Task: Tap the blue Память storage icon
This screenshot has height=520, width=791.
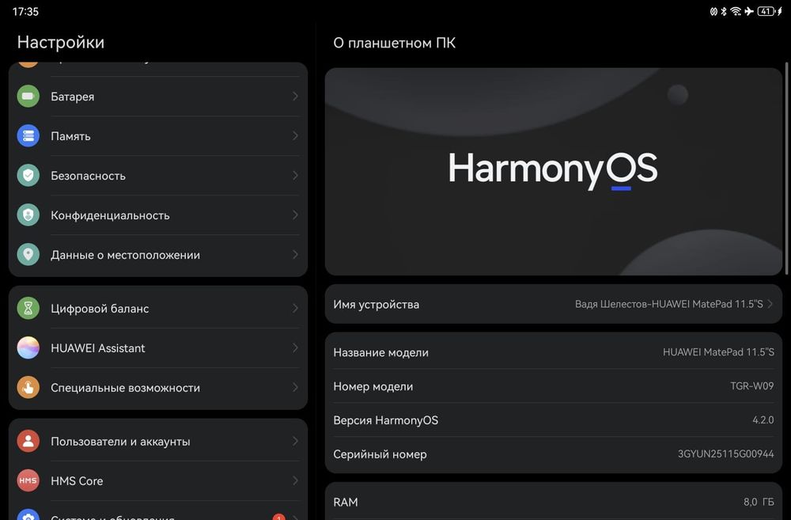Action: click(x=28, y=136)
